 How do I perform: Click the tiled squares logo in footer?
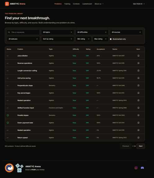(x=19, y=168)
